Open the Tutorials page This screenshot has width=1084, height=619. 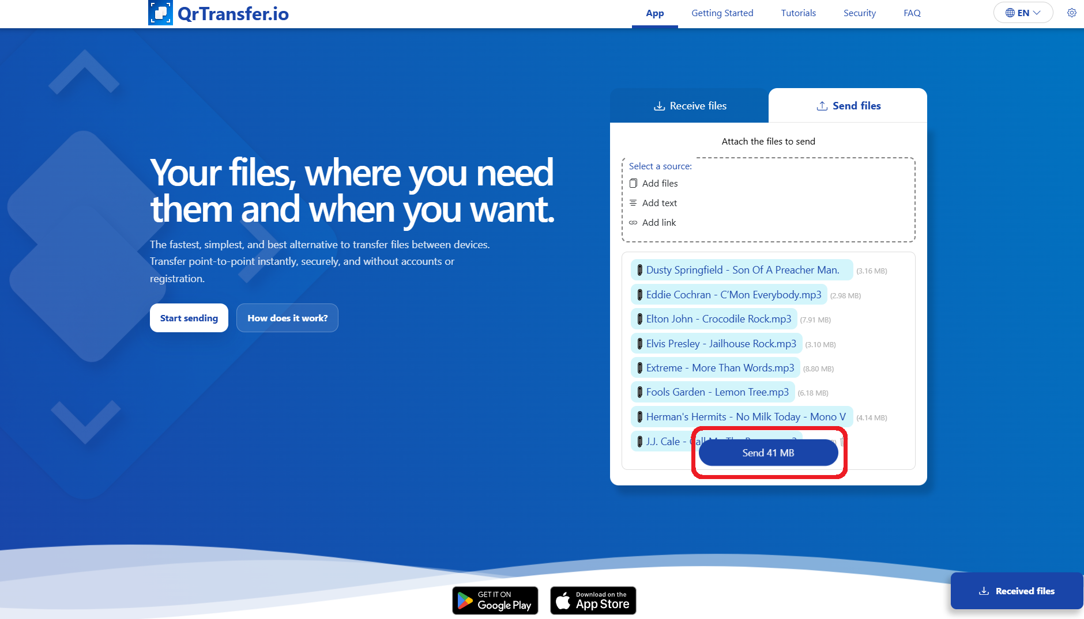point(798,13)
